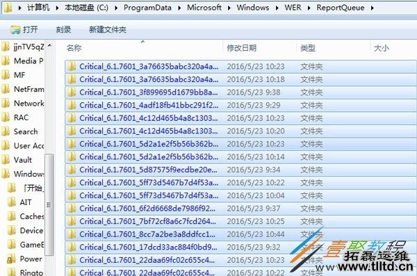Select folder Critical_6.1.7601_7bf72cf8a6c7fcd264
The image size is (417, 276).
click(240, 222)
